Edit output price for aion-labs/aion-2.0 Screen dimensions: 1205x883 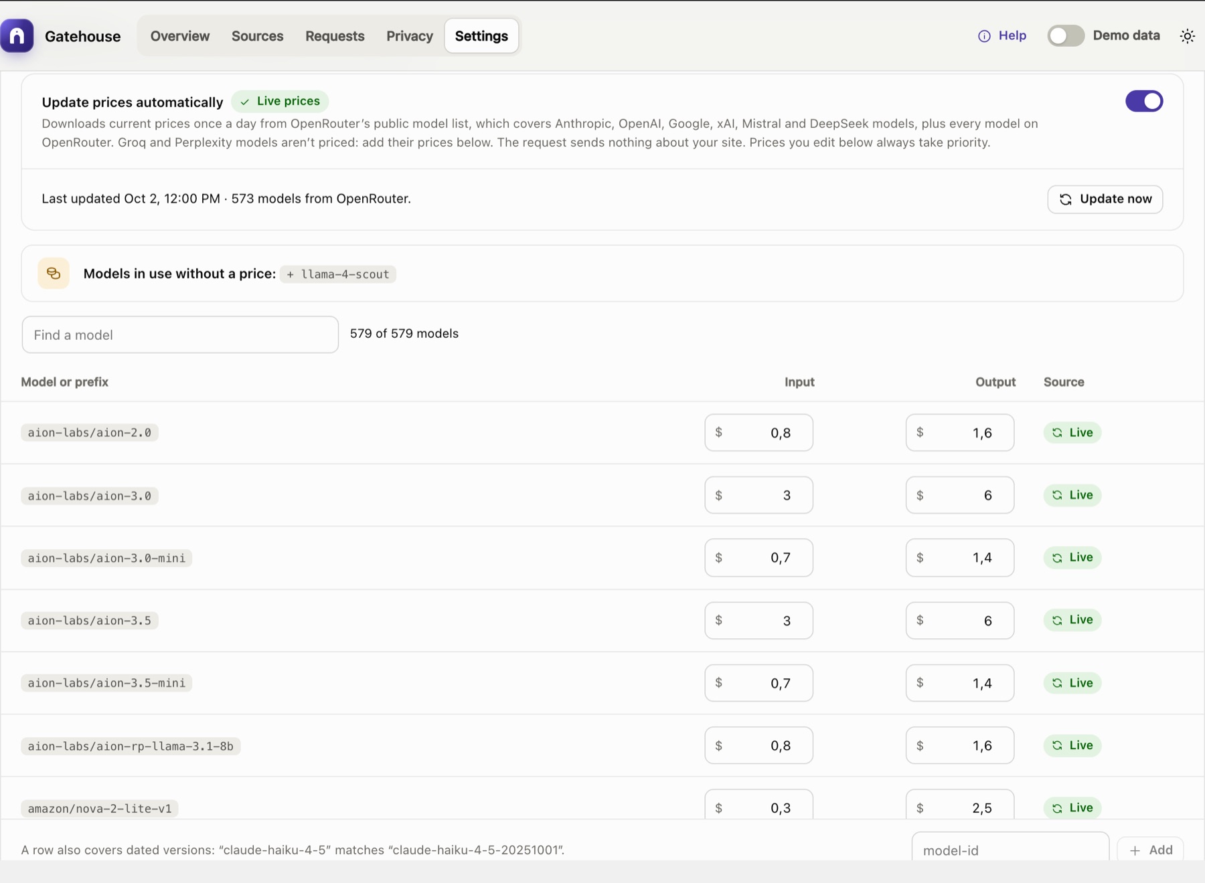coord(960,433)
